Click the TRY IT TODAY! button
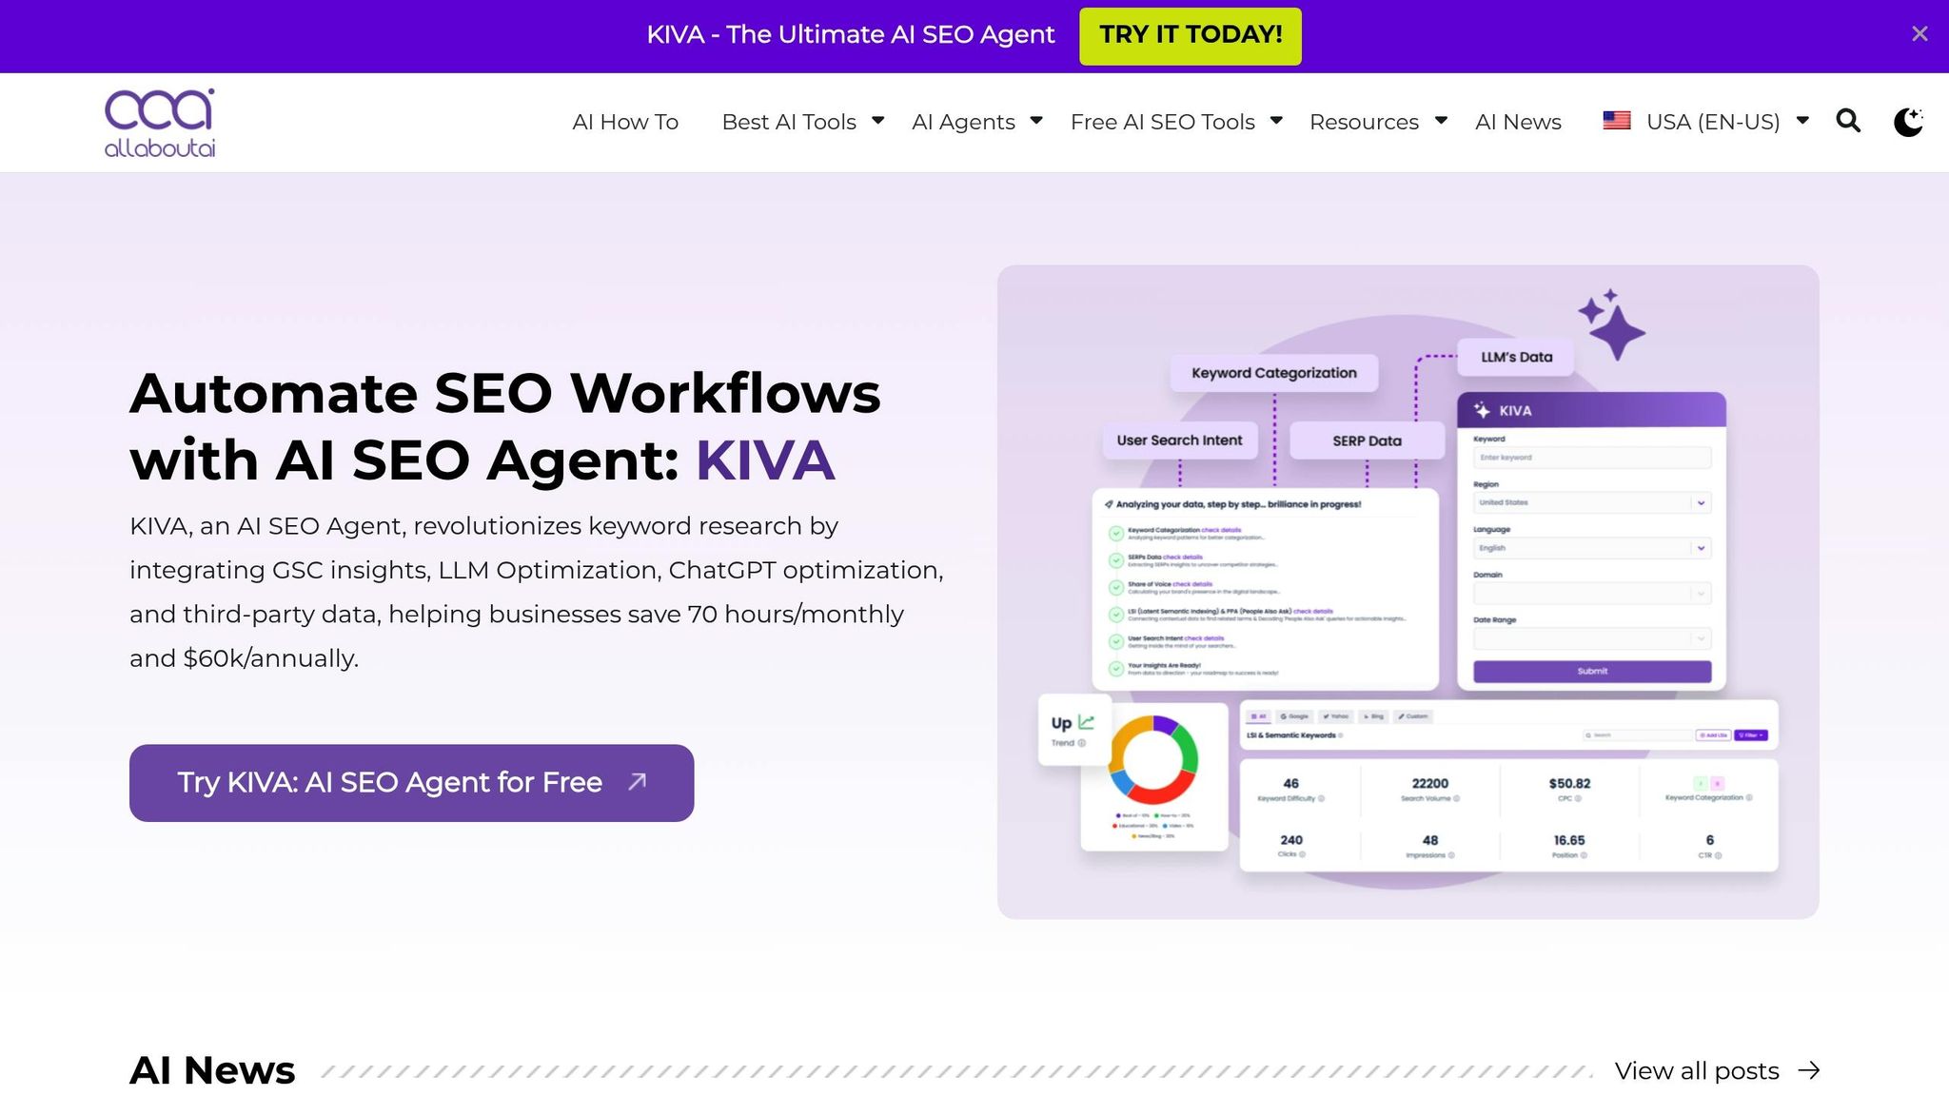This screenshot has width=1949, height=1096. 1191,36
